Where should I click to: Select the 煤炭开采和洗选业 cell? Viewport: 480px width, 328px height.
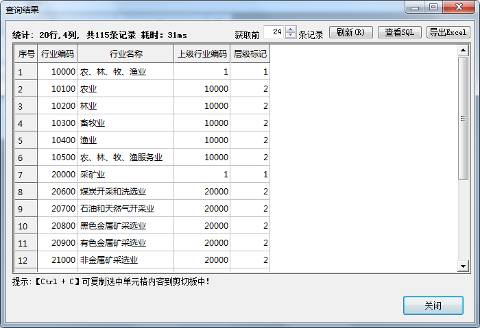coord(125,192)
